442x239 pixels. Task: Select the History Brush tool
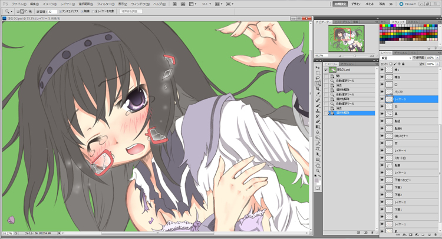click(318, 116)
